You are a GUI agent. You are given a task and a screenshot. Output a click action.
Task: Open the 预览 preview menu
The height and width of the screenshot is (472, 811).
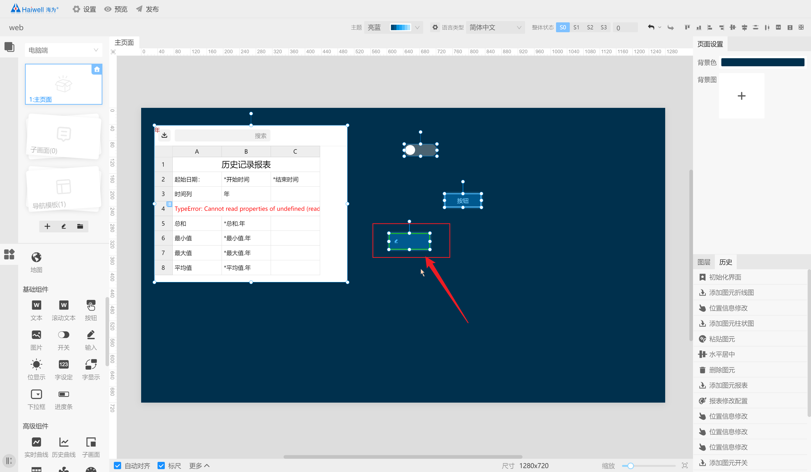pos(116,9)
